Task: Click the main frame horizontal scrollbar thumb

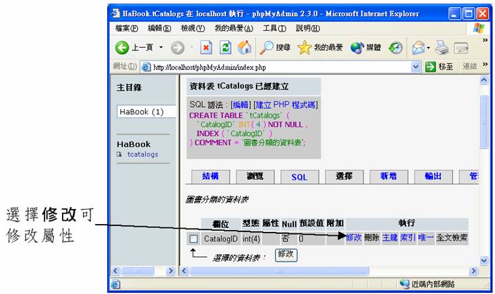Action: click(x=279, y=271)
